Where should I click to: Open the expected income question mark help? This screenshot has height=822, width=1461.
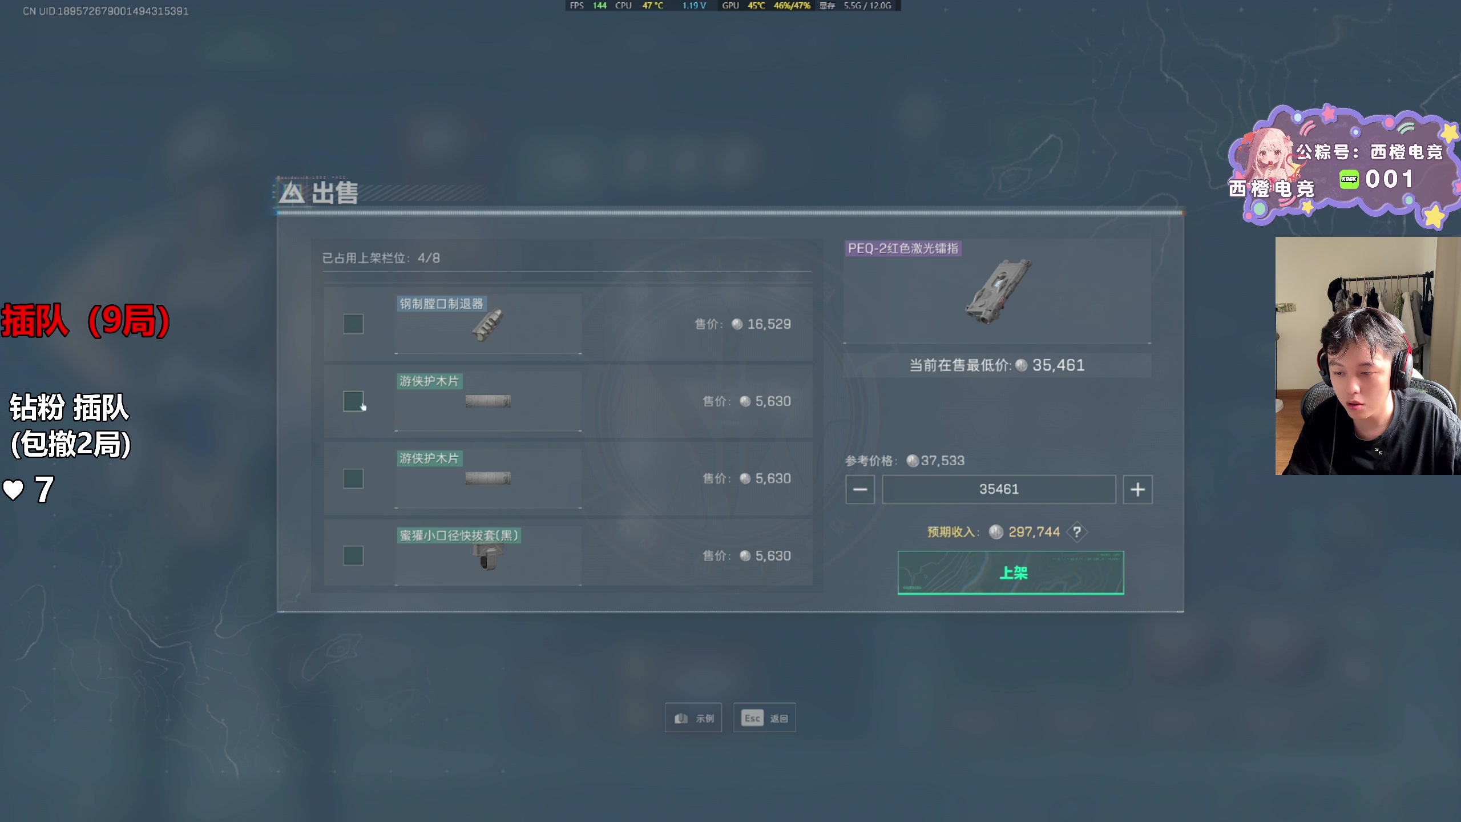[1077, 532]
